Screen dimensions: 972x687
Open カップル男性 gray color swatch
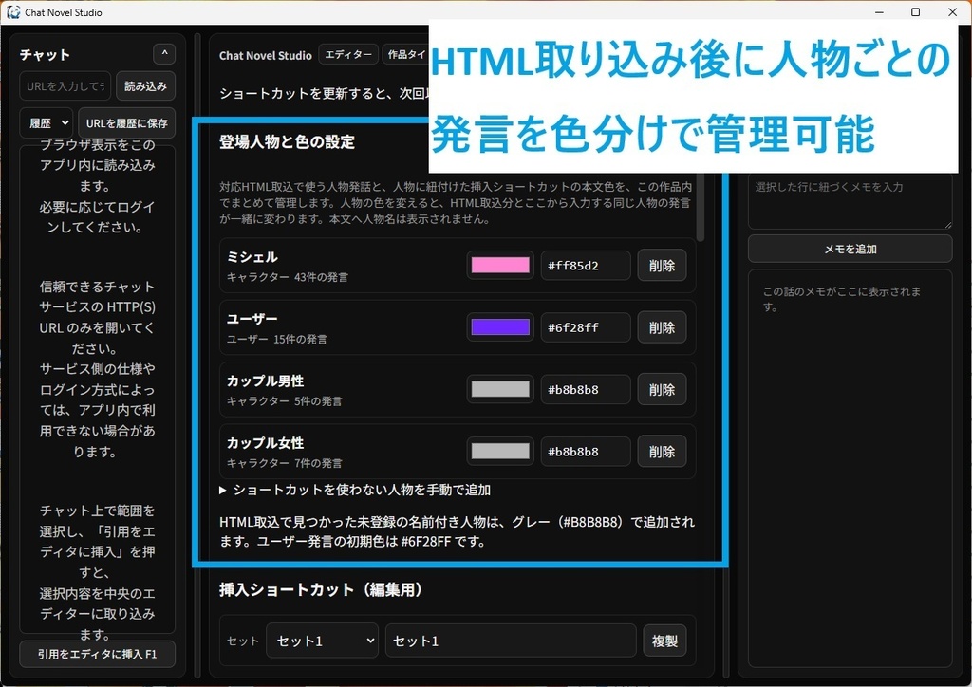(x=500, y=389)
